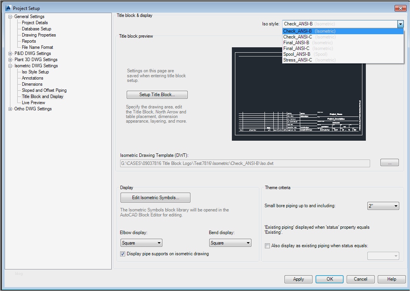Choose Check_ANSI-C from the Iso style list
This screenshot has height=291, width=410.
coord(343,37)
